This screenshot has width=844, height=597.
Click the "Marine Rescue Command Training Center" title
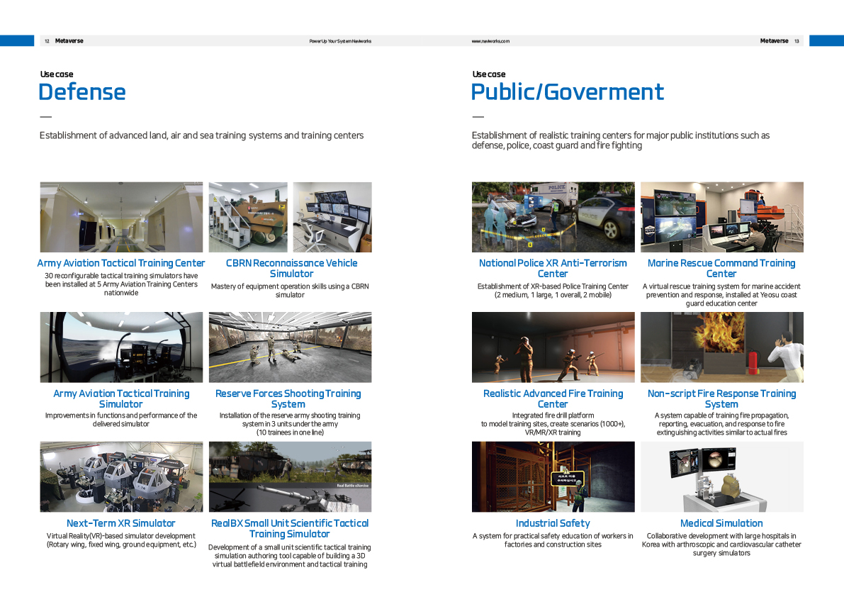(721, 268)
